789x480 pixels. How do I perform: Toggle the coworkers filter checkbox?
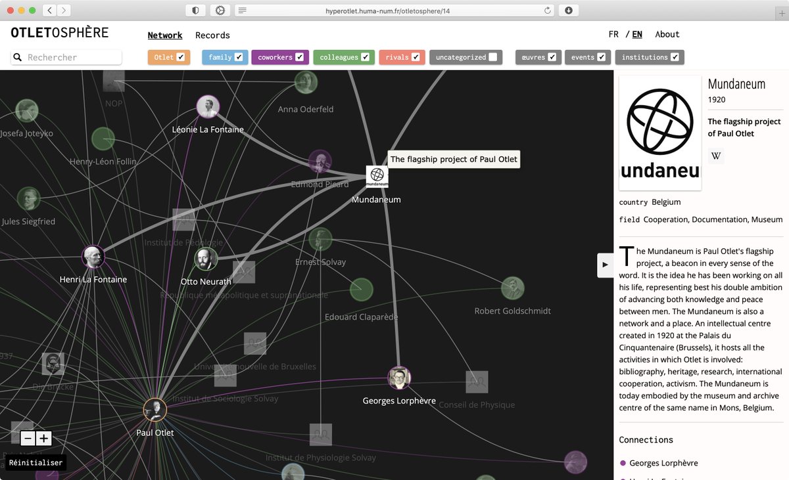pyautogui.click(x=300, y=57)
